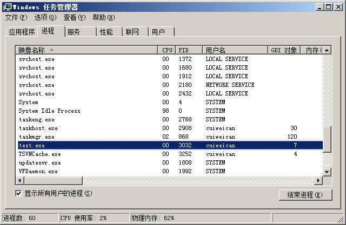
Task: Click the window resize grip corner
Action: click(x=341, y=220)
